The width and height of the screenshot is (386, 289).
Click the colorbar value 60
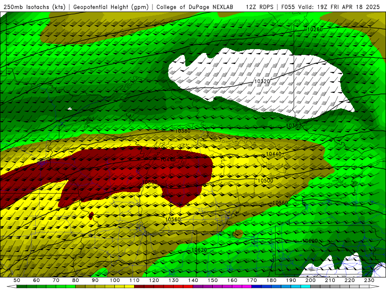(37, 280)
